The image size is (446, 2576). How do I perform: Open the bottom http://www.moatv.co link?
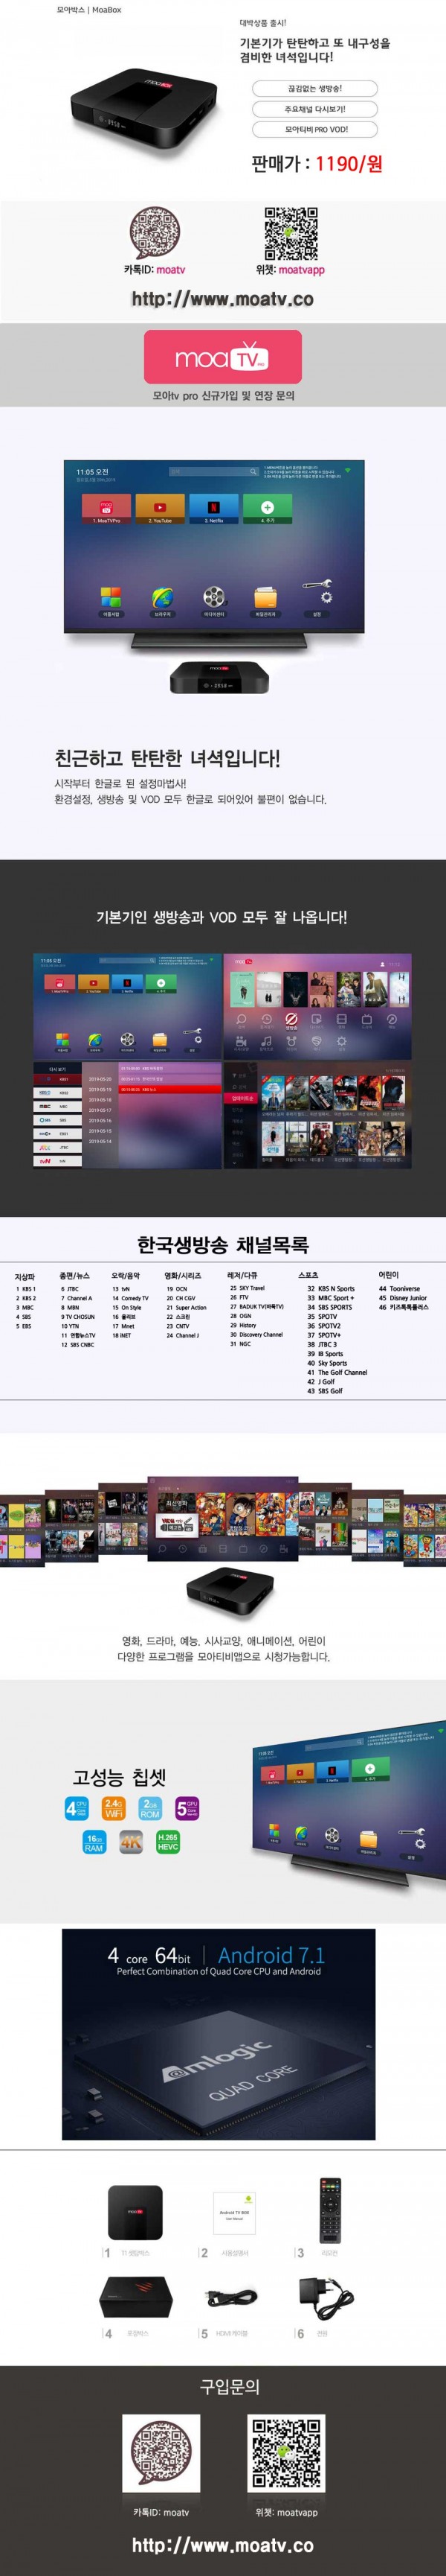pos(222,2546)
